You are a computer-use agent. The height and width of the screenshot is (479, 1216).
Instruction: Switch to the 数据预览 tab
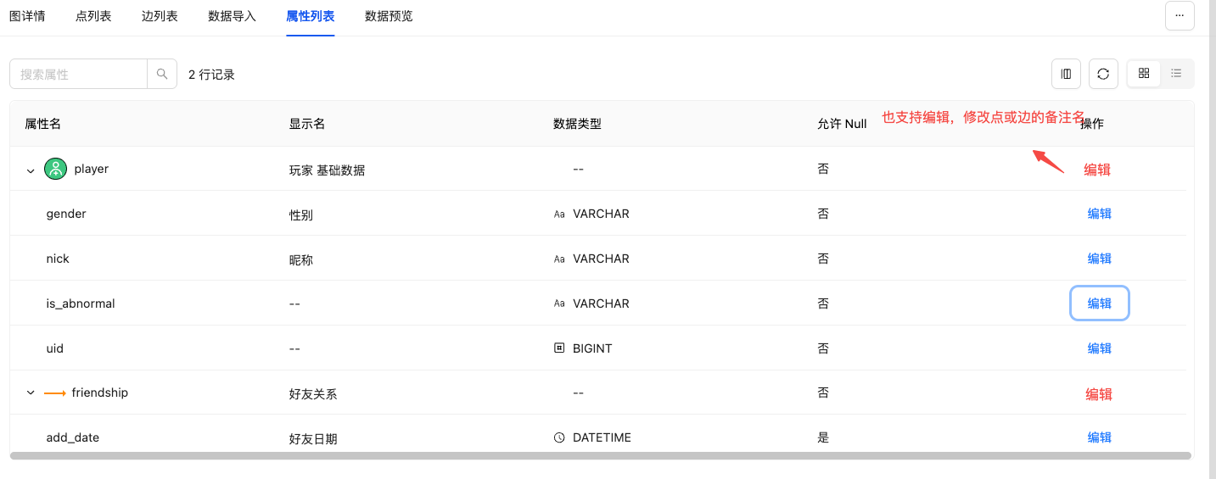389,16
